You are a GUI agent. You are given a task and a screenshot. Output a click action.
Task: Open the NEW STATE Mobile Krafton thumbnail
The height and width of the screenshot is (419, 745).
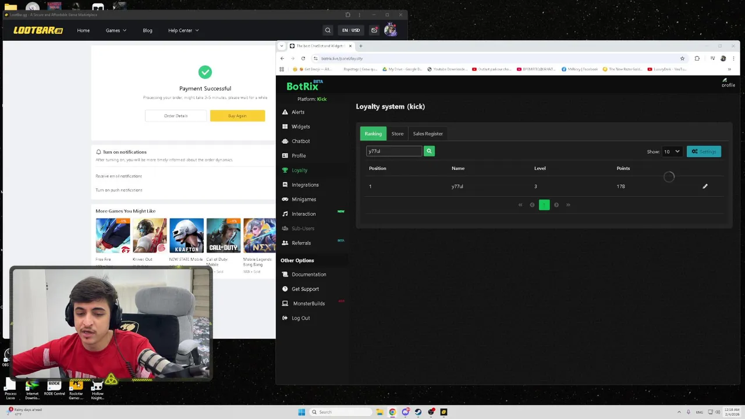tap(186, 236)
